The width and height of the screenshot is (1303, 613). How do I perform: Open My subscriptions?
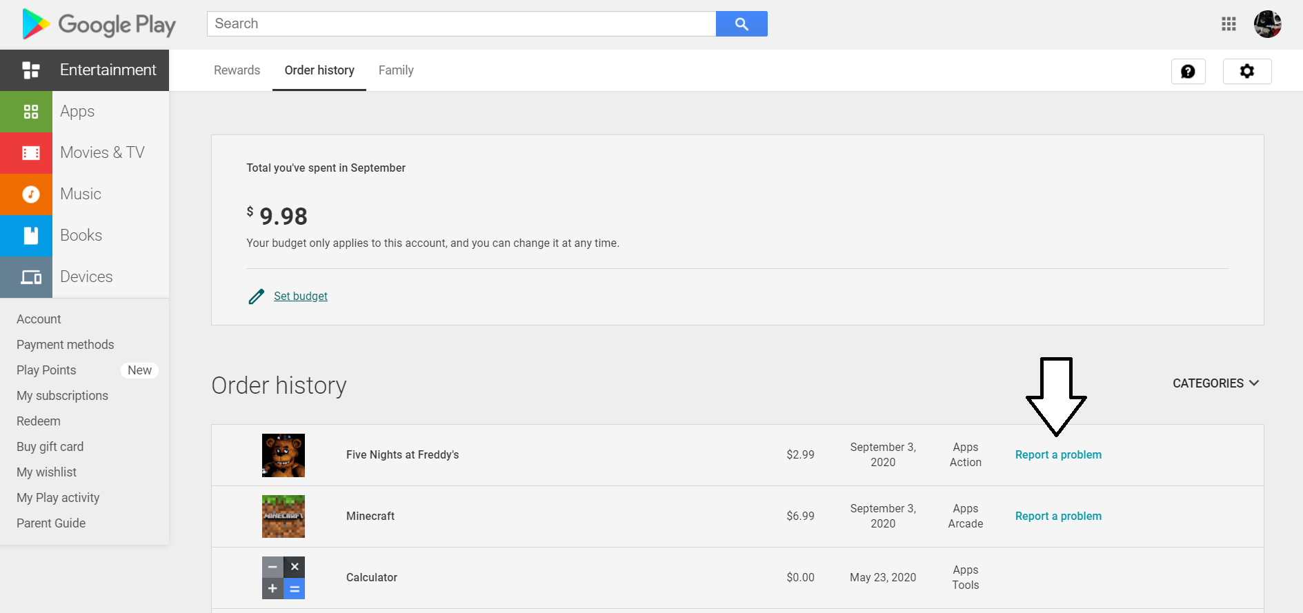[62, 396]
